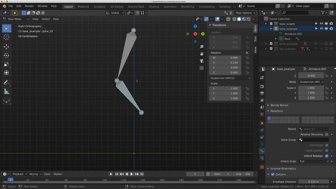Click the green Y axis gizmo
The image size is (336, 189).
pos(203,34)
